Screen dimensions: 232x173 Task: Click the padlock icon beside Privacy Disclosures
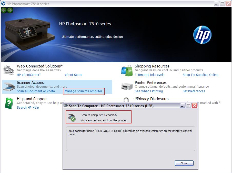126,100
